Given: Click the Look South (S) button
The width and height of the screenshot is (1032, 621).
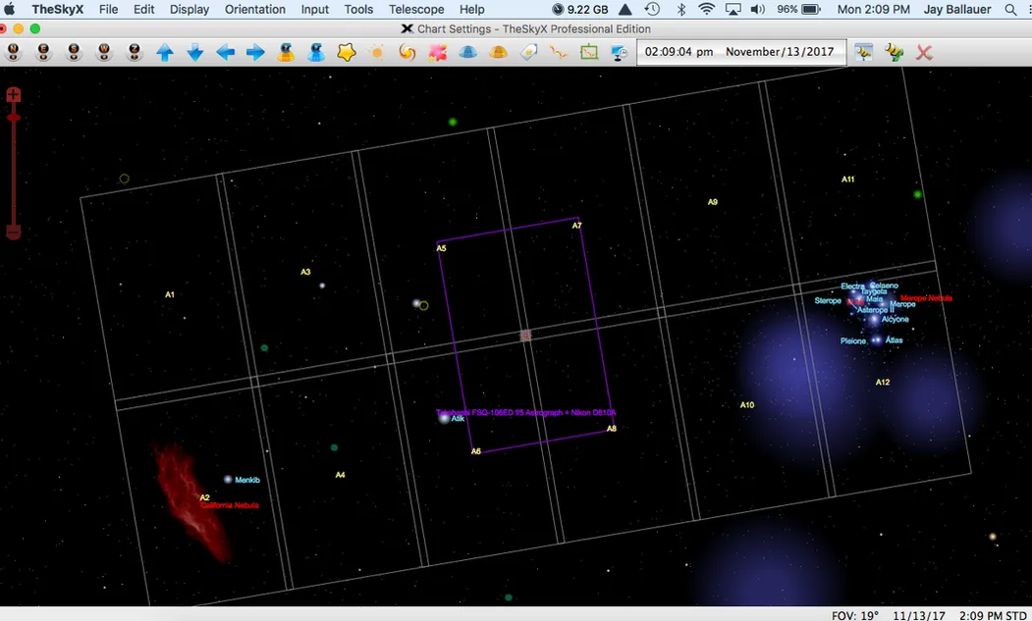Looking at the screenshot, I should click(x=74, y=52).
